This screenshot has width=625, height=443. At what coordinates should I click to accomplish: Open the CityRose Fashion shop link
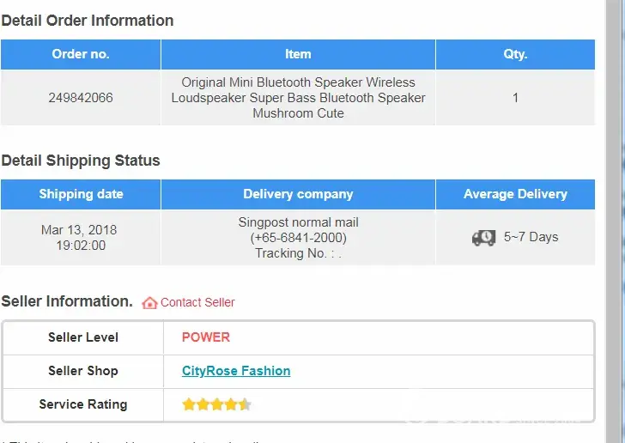click(236, 371)
